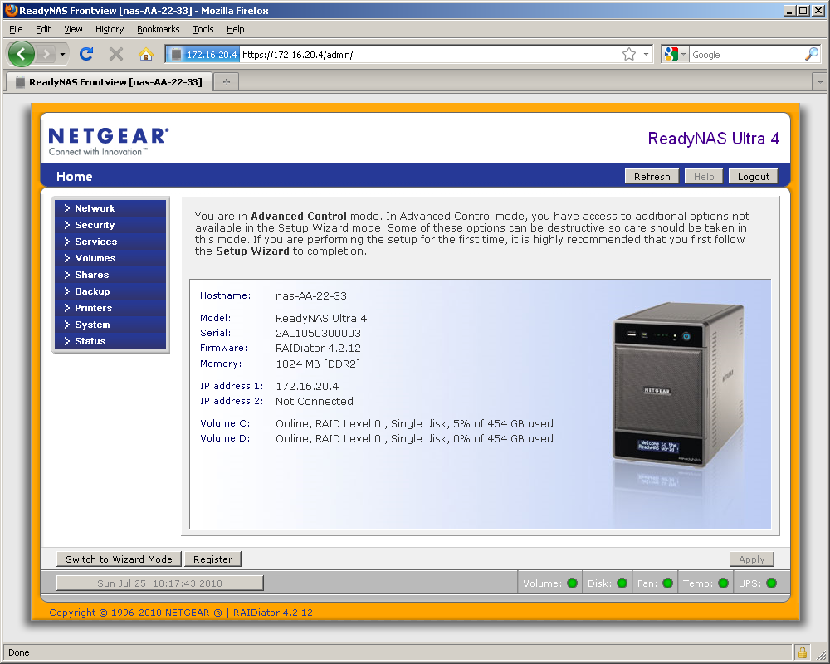
Task: Expand the Volumes sidebar section
Action: 110,258
